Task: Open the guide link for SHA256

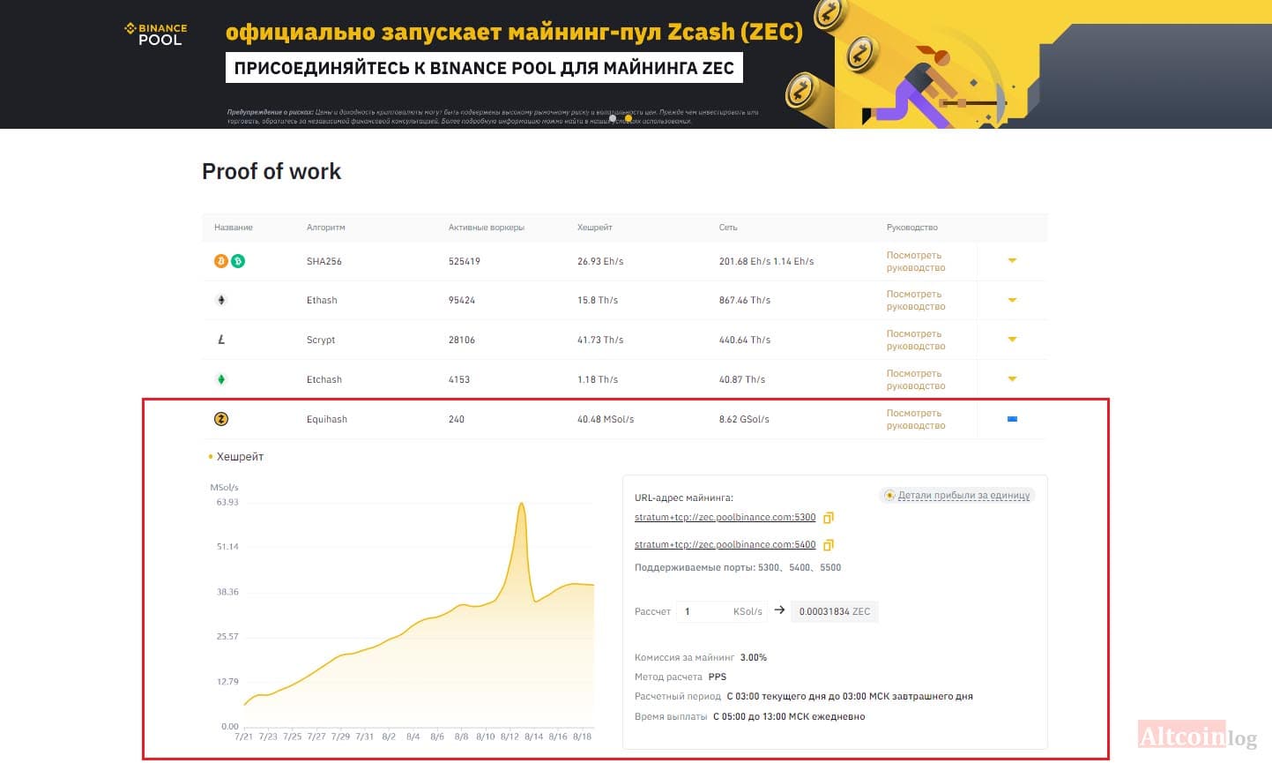Action: [x=916, y=261]
